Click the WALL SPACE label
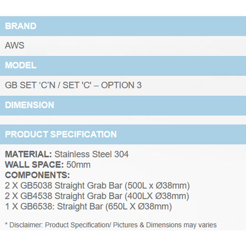 point(34,165)
